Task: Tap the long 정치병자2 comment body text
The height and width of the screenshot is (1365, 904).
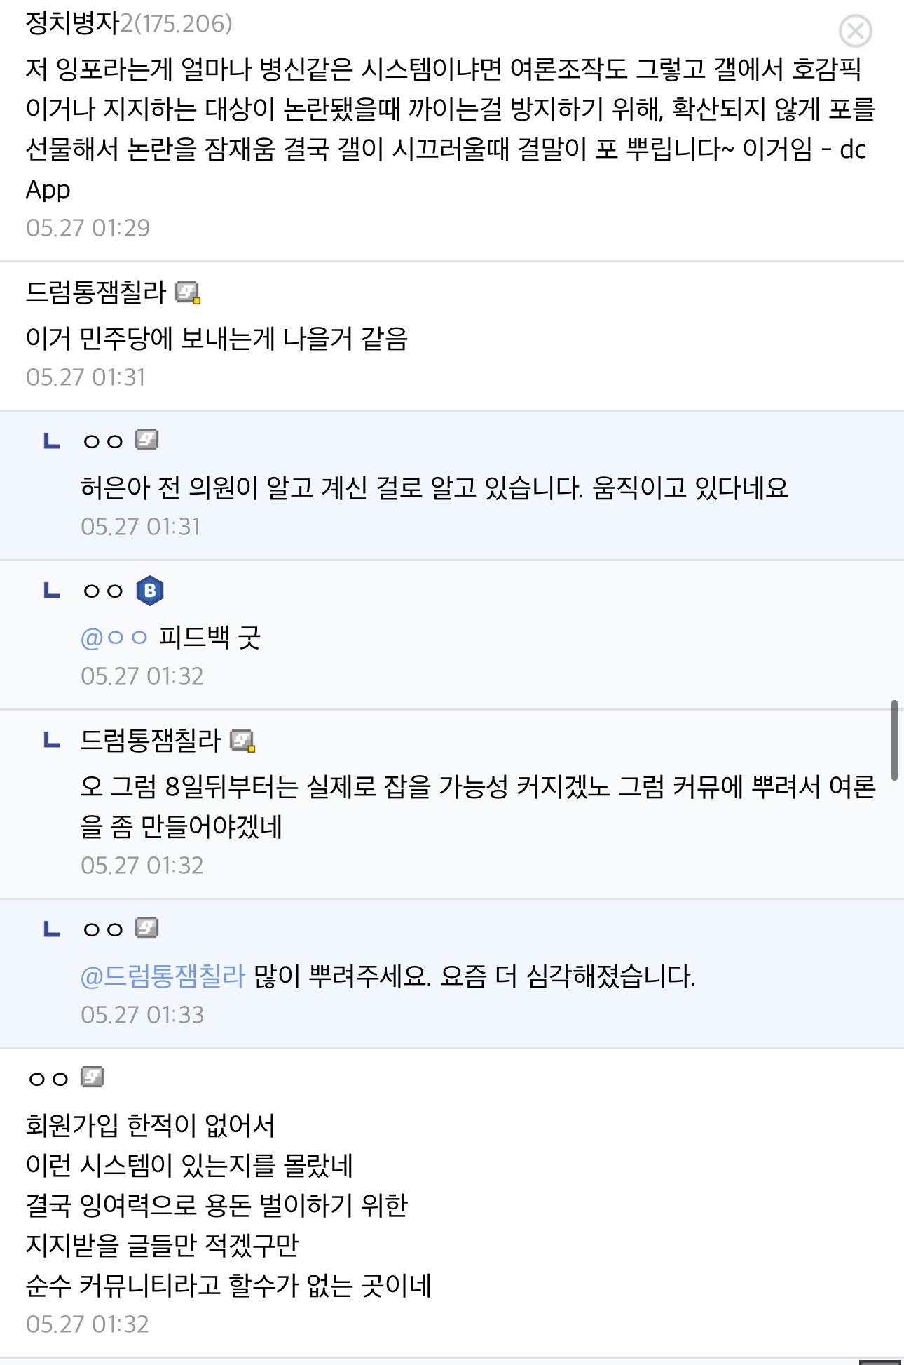Action: point(451,129)
